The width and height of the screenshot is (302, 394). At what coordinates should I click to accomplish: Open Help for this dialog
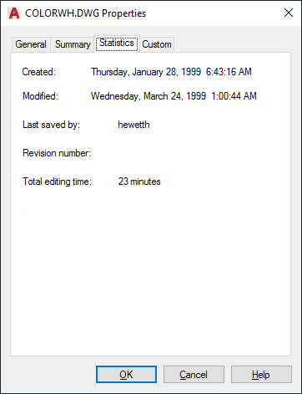pos(261,374)
